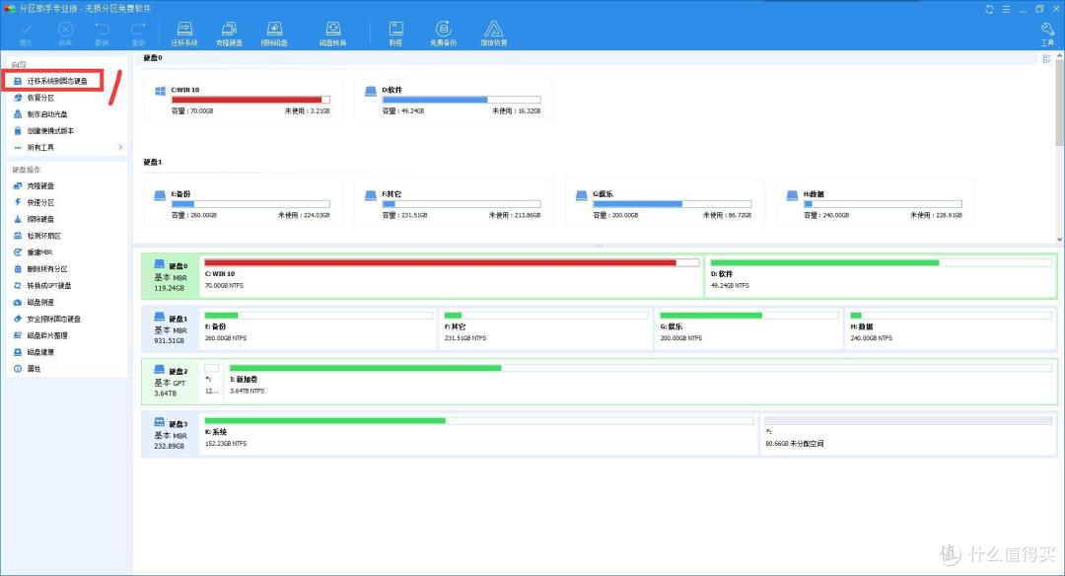Choose 重建MBR from disk operations
Screen dimensions: 1065x576
39,252
